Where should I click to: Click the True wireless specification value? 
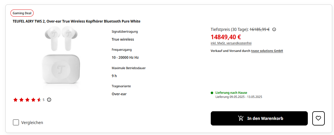point(123,39)
